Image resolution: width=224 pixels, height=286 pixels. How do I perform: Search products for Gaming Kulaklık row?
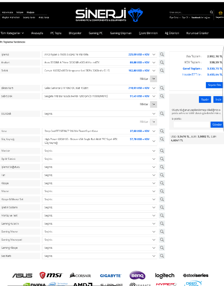tap(162, 223)
